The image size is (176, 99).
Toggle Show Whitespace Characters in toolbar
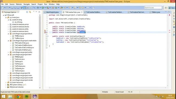click(x=31, y=8)
